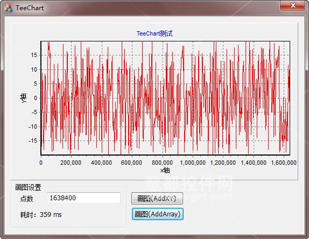Click the y轴 axis title
This screenshot has height=239, width=309.
tap(24, 98)
